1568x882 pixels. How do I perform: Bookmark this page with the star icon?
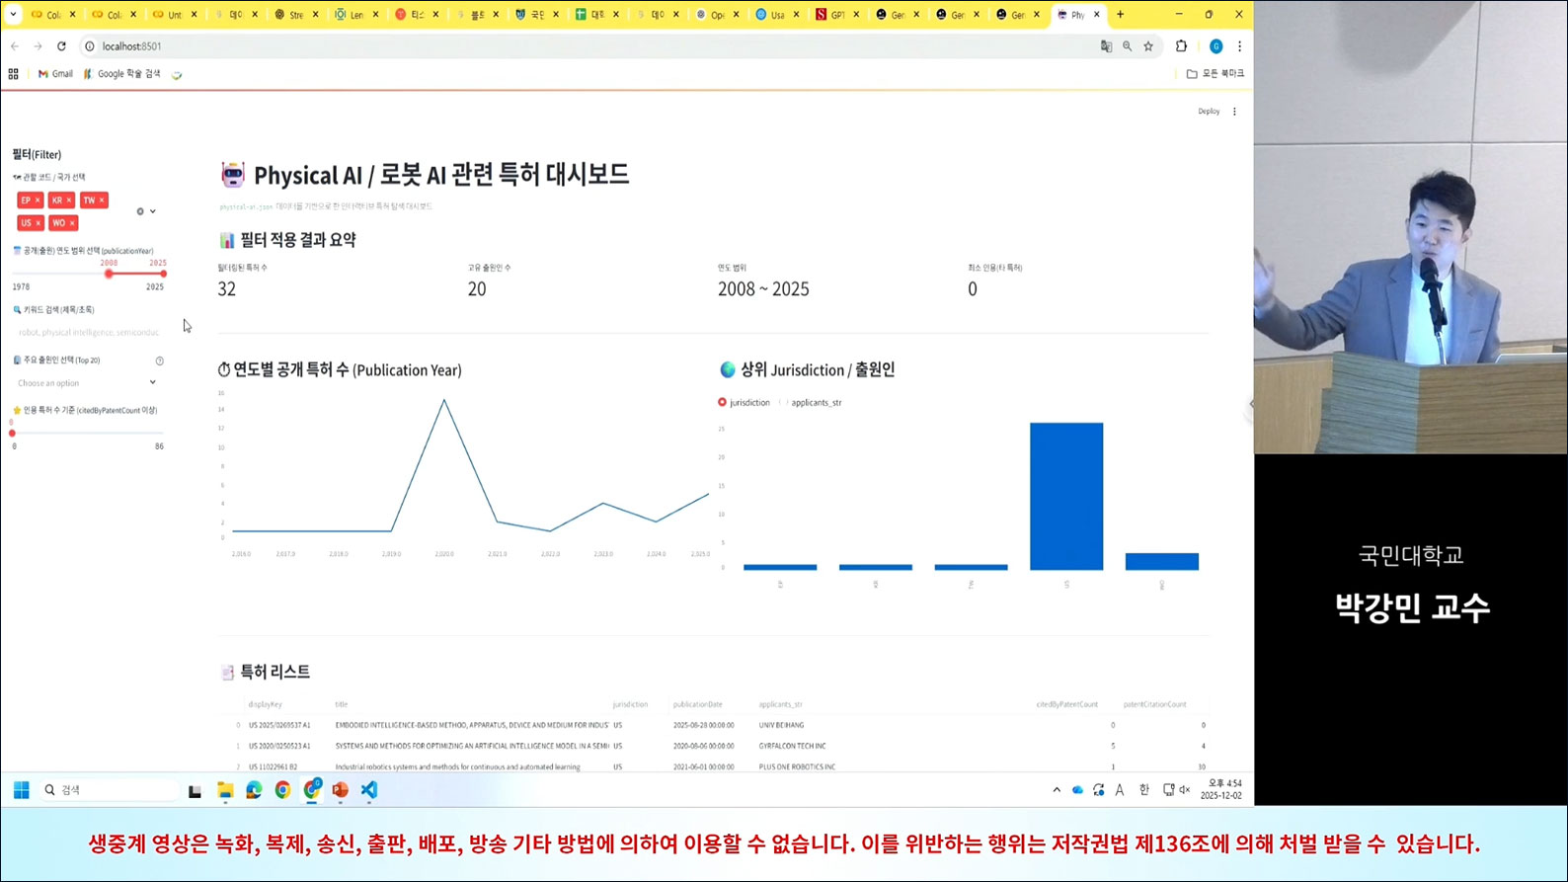(x=1148, y=46)
